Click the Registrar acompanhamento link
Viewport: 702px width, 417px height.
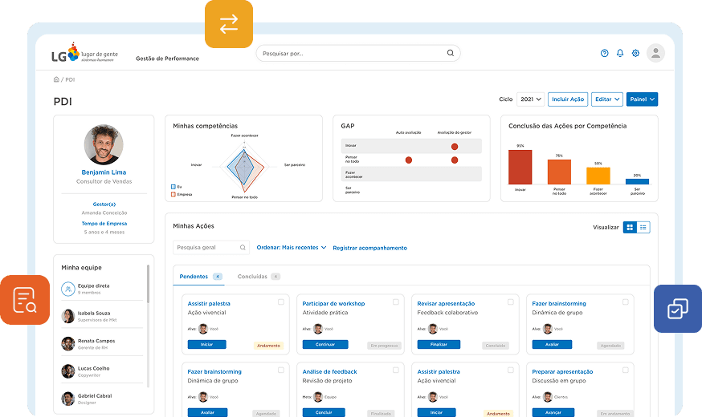(x=369, y=248)
